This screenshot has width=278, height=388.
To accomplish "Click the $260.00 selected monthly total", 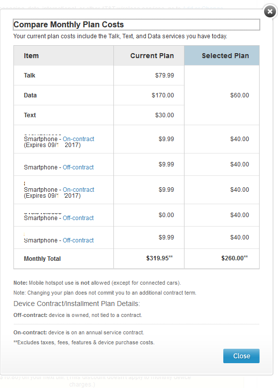I will click(x=234, y=258).
